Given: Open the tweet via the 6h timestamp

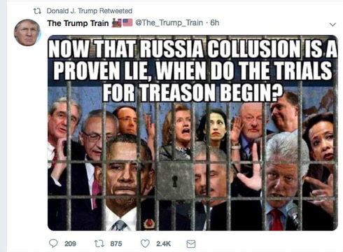Looking at the screenshot, I should point(215,23).
